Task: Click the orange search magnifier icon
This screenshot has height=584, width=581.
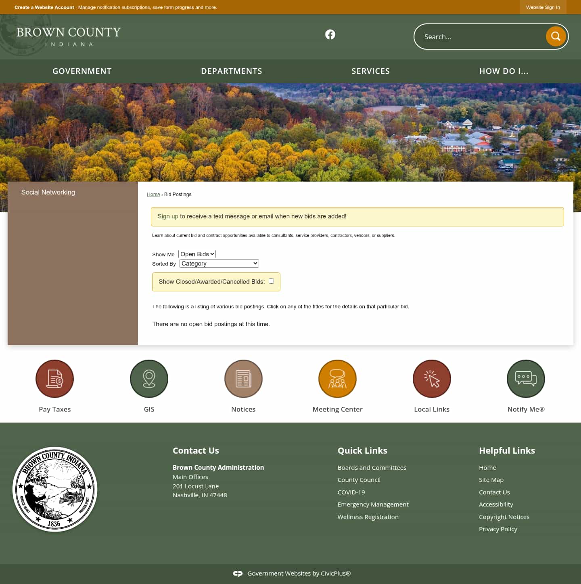Action: (x=556, y=36)
